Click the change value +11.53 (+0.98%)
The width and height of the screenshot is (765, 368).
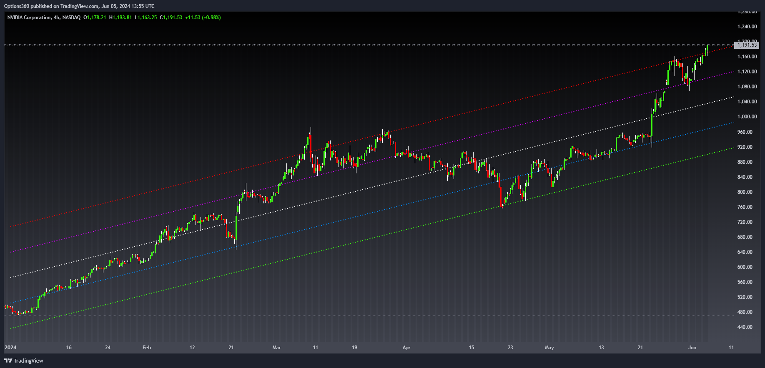(x=203, y=18)
